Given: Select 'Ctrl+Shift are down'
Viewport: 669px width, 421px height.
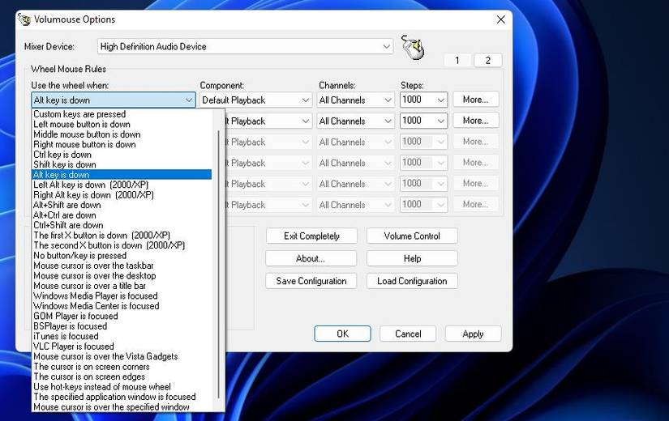Looking at the screenshot, I should 122,225.
